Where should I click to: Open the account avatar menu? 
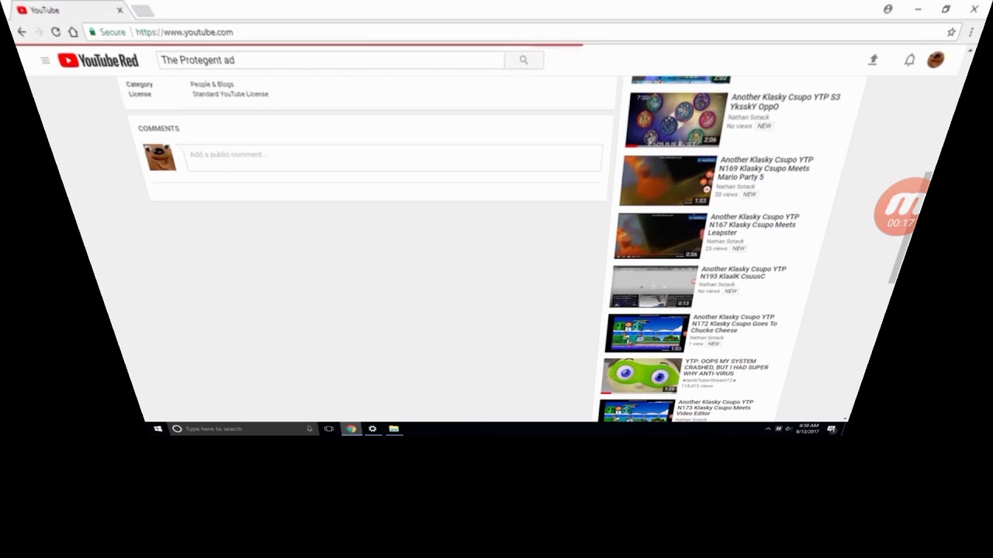pos(936,60)
